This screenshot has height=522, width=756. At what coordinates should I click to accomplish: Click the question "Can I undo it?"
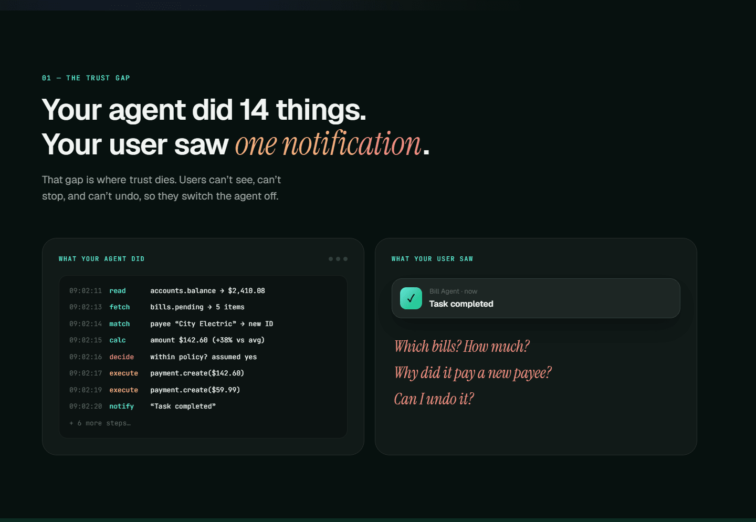pyautogui.click(x=434, y=399)
